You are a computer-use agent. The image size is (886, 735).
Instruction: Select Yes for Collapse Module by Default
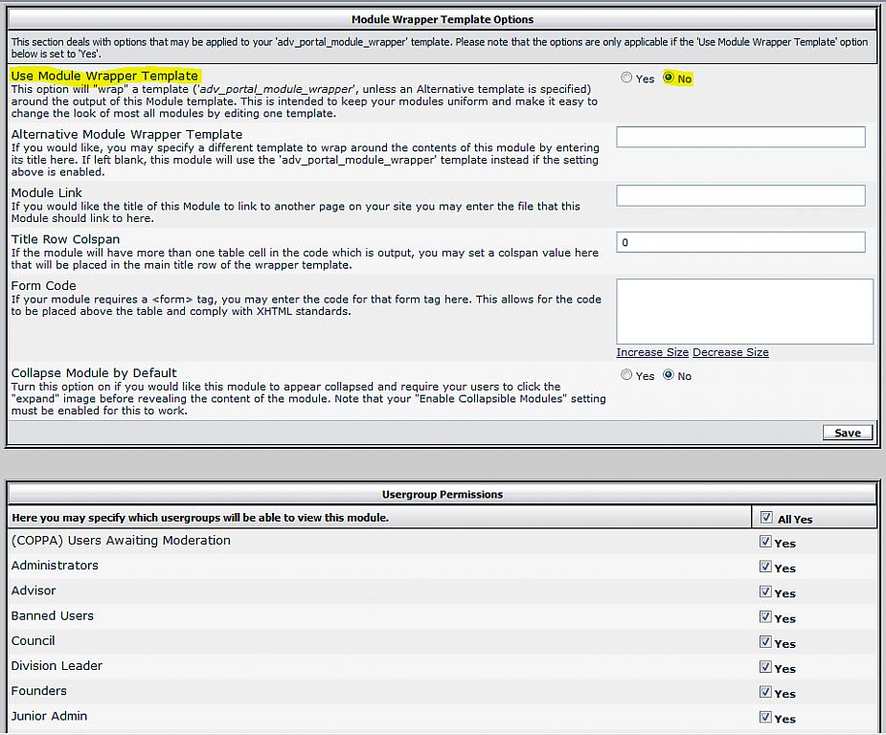click(626, 375)
